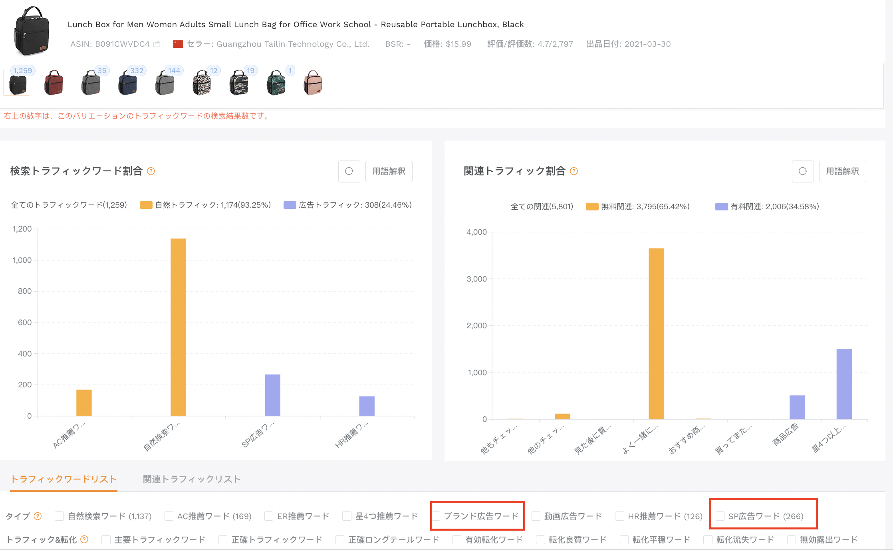893x551 pixels.
Task: Select the green floral variation
Action: pyautogui.click(x=276, y=83)
